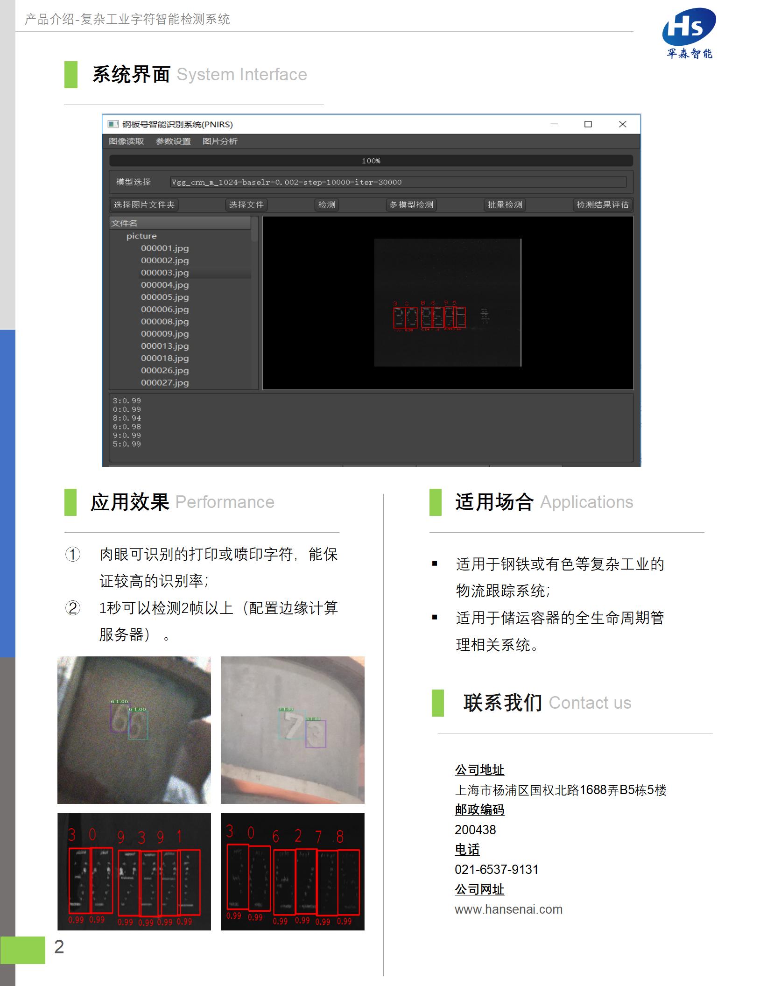Run 批量检测 batch detection
The width and height of the screenshot is (767, 986).
[x=504, y=204]
